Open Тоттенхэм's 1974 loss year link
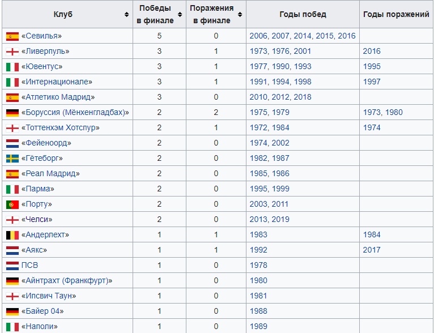The image size is (434, 333). 372,127
